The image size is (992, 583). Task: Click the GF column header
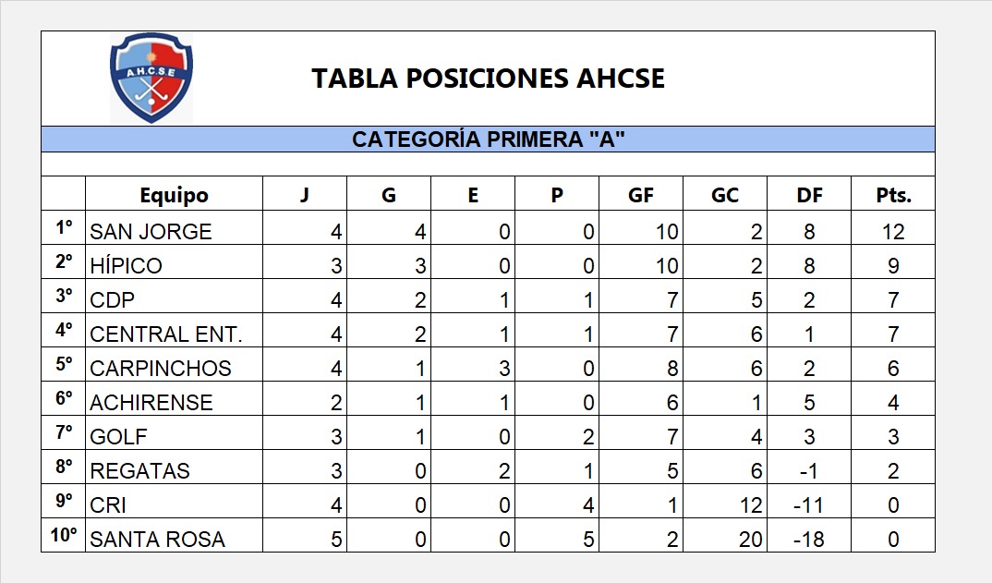641,195
